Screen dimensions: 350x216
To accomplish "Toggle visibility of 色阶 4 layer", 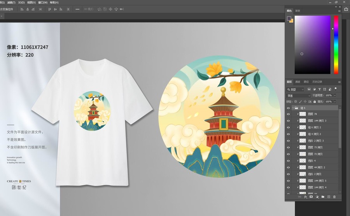I will point(289,161).
